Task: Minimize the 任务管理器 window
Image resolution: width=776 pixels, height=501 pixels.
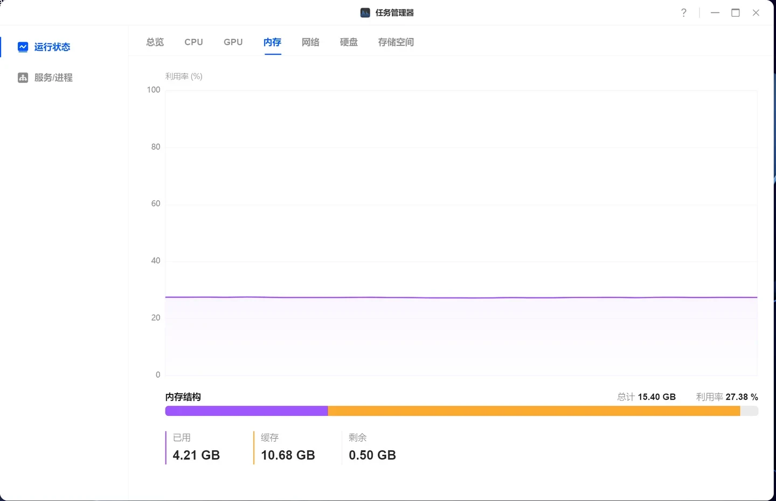Action: [715, 12]
